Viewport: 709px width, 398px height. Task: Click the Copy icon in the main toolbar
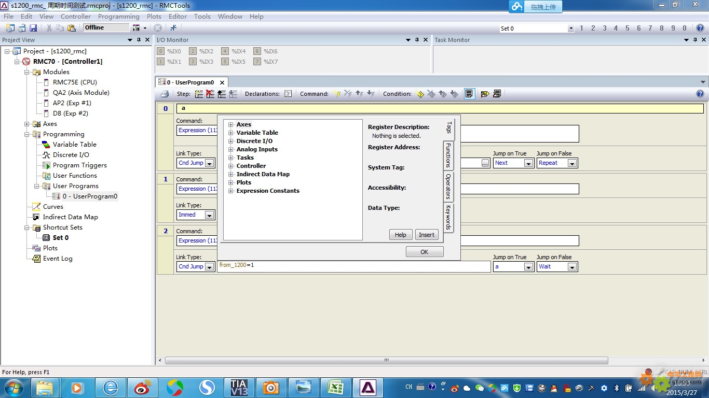[61, 28]
